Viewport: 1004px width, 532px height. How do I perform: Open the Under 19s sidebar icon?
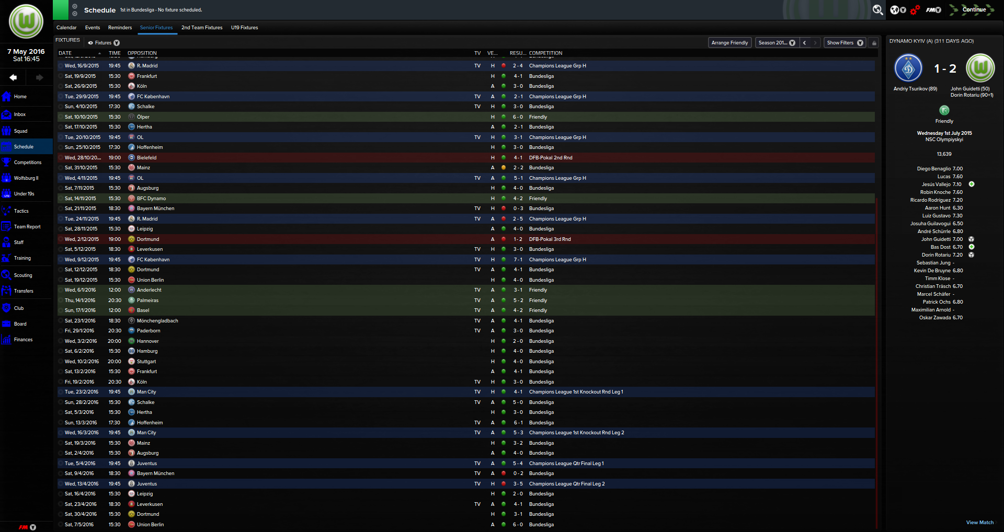pos(6,194)
